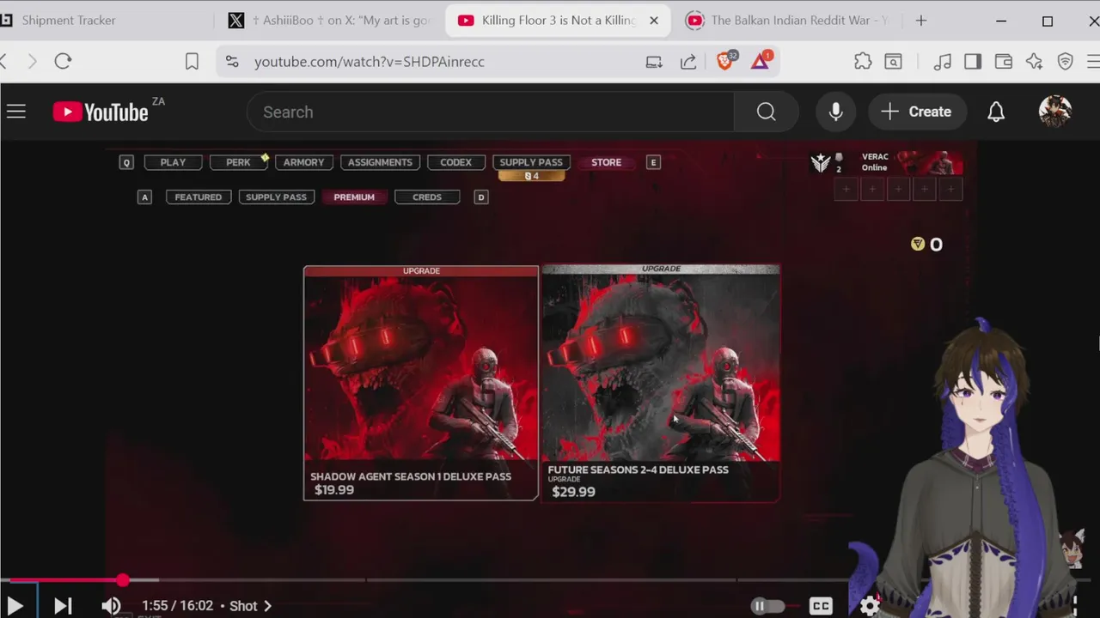1100x618 pixels.
Task: Switch to AshiiiBoo on X tab
Action: click(331, 20)
